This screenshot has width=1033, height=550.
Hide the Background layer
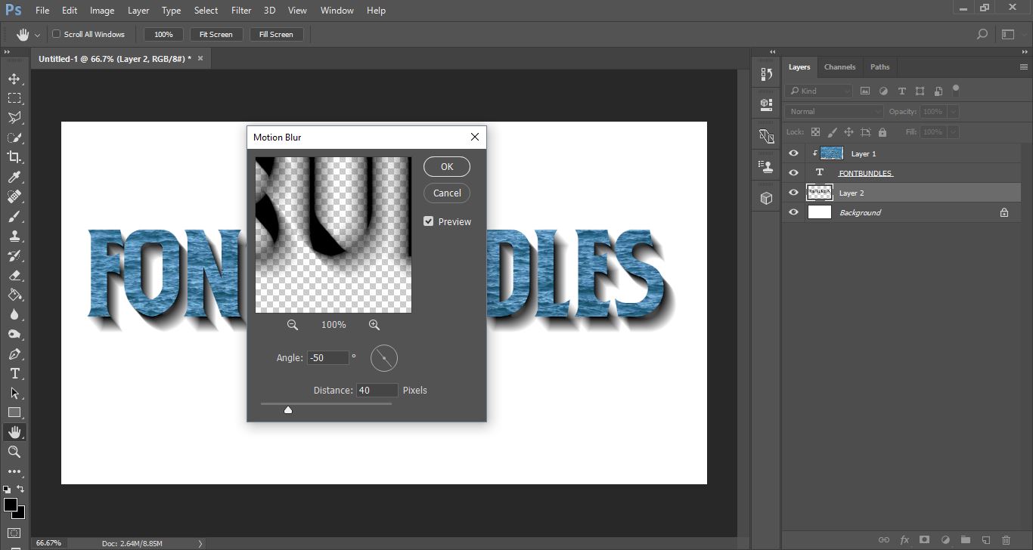click(793, 212)
